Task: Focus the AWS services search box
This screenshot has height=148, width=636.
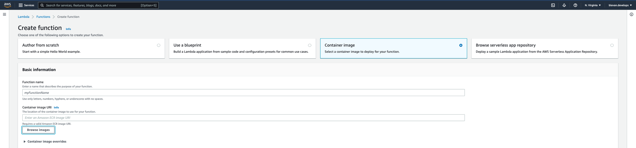Action: click(x=98, y=5)
